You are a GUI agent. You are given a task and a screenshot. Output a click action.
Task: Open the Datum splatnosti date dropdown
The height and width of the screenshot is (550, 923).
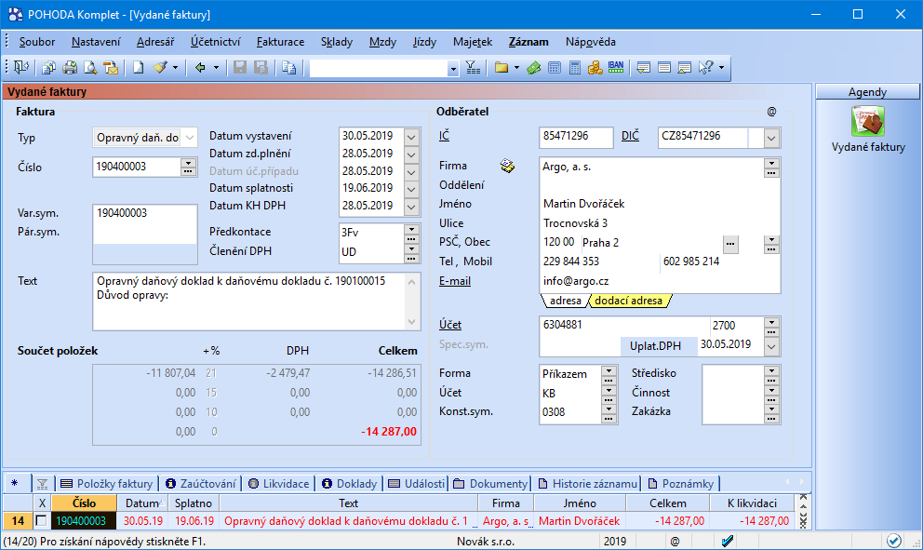click(411, 189)
